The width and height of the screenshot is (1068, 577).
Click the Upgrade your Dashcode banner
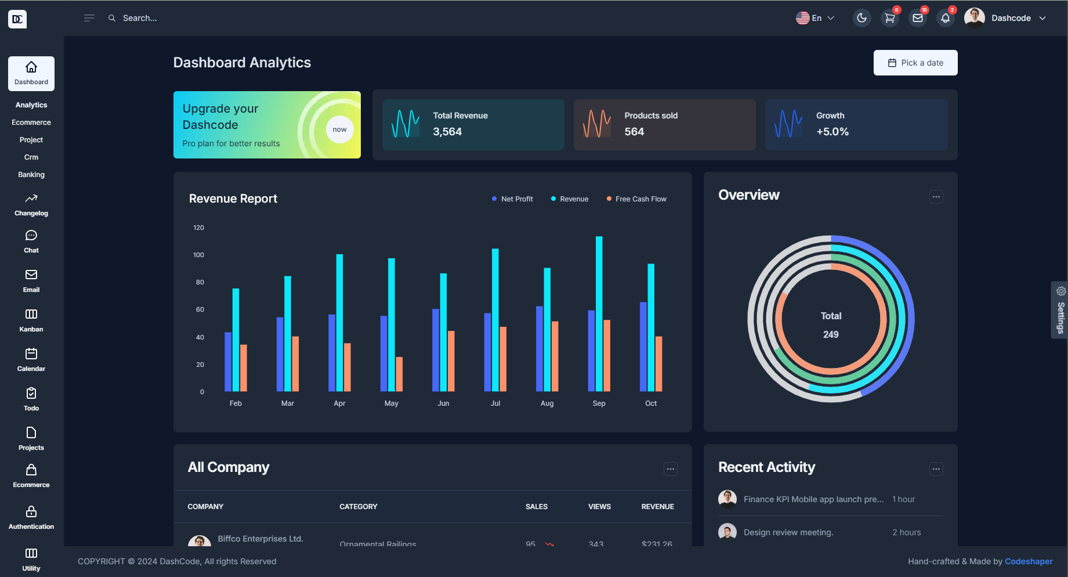click(x=267, y=125)
